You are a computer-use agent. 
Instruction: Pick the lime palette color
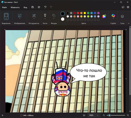(88, 16)
